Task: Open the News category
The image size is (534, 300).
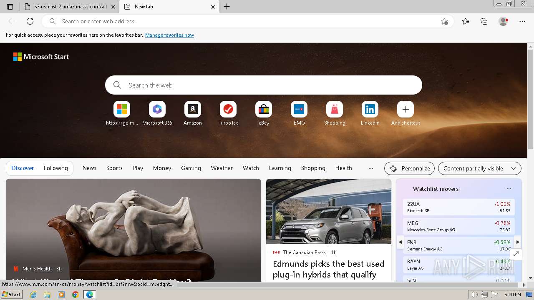Action: (89, 168)
